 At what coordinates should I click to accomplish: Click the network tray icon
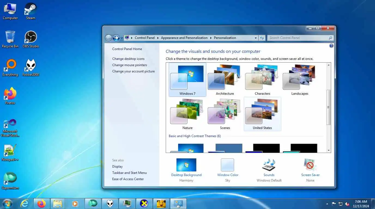click(x=340, y=204)
